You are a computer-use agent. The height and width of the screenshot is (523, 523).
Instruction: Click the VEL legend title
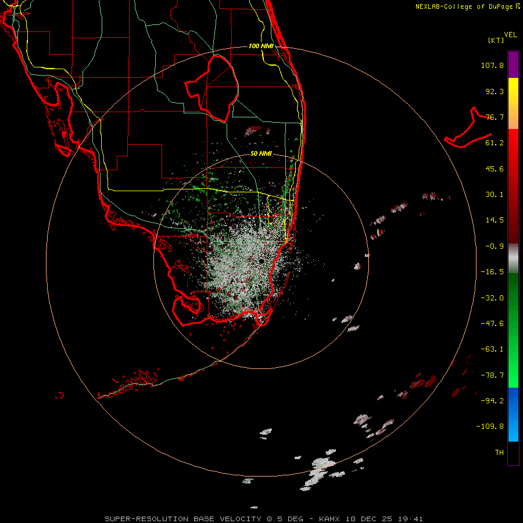pos(510,35)
